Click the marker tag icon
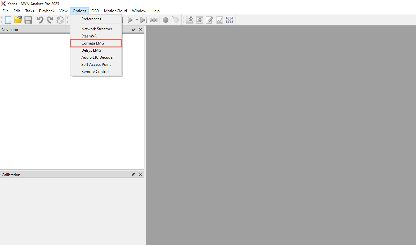Image resolution: width=416 pixels, height=245 pixels. tap(175, 20)
